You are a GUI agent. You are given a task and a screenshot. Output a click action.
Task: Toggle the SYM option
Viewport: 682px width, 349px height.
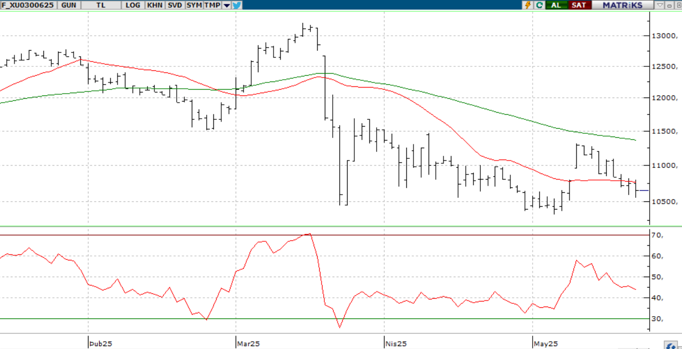coord(194,5)
